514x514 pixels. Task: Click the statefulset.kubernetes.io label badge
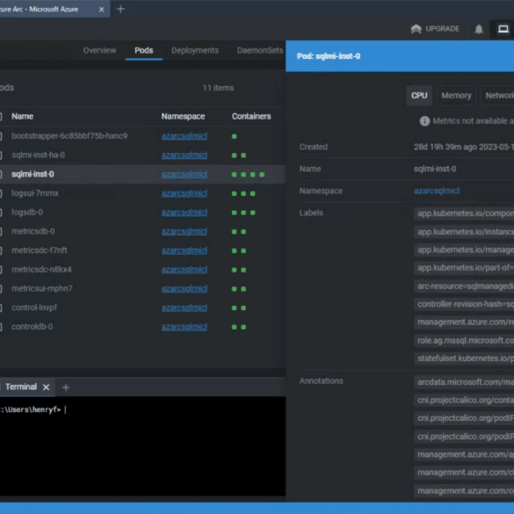click(464, 358)
